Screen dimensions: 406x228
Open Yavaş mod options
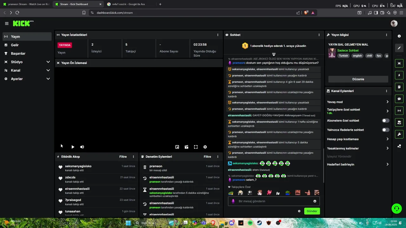click(358, 102)
